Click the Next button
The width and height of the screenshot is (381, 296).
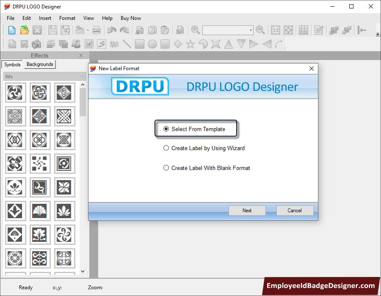[247, 210]
